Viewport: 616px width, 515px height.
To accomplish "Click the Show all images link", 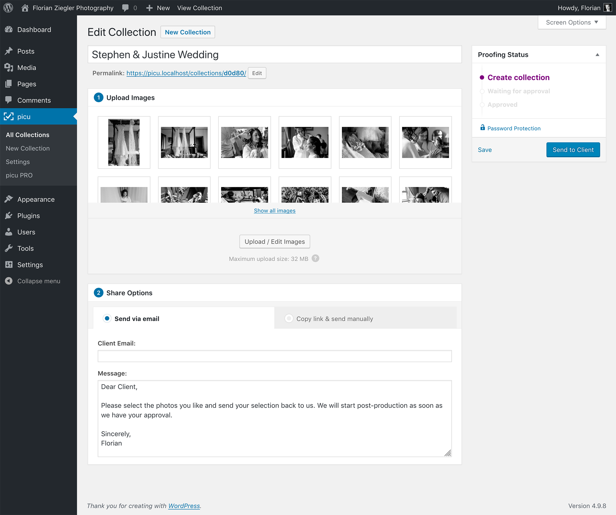I will point(274,211).
